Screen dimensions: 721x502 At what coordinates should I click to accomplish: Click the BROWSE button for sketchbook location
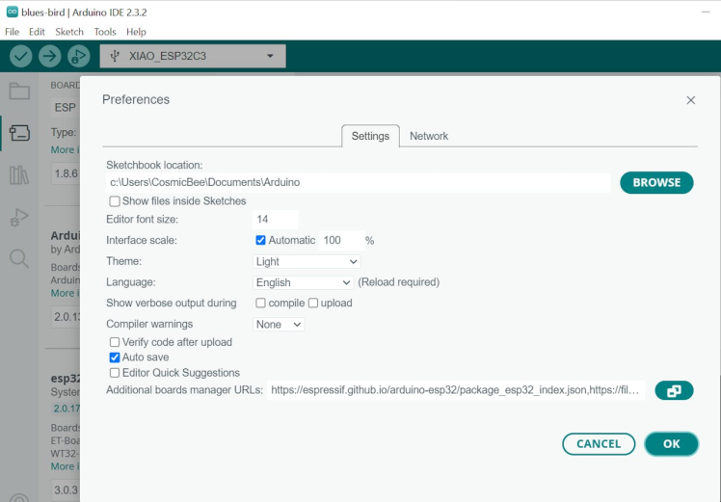[x=656, y=182]
